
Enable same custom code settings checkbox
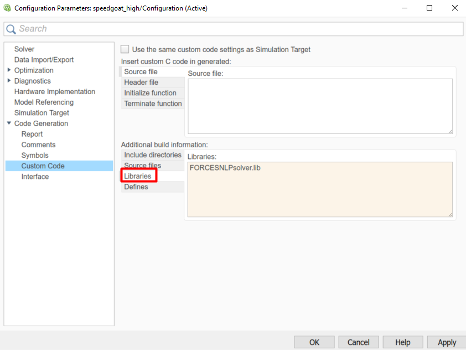[x=125, y=49]
